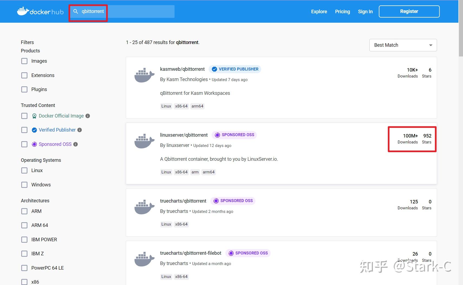Click the linuxserver/qbittorrent container whale thumbnail
463x285 pixels.
[x=144, y=140]
